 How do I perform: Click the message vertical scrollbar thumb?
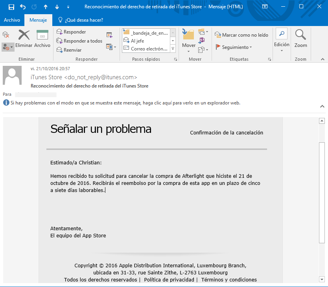pyautogui.click(x=322, y=193)
